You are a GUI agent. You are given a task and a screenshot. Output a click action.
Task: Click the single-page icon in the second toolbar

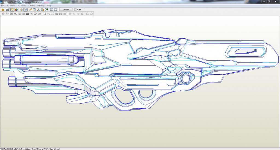pyautogui.click(x=19, y=14)
